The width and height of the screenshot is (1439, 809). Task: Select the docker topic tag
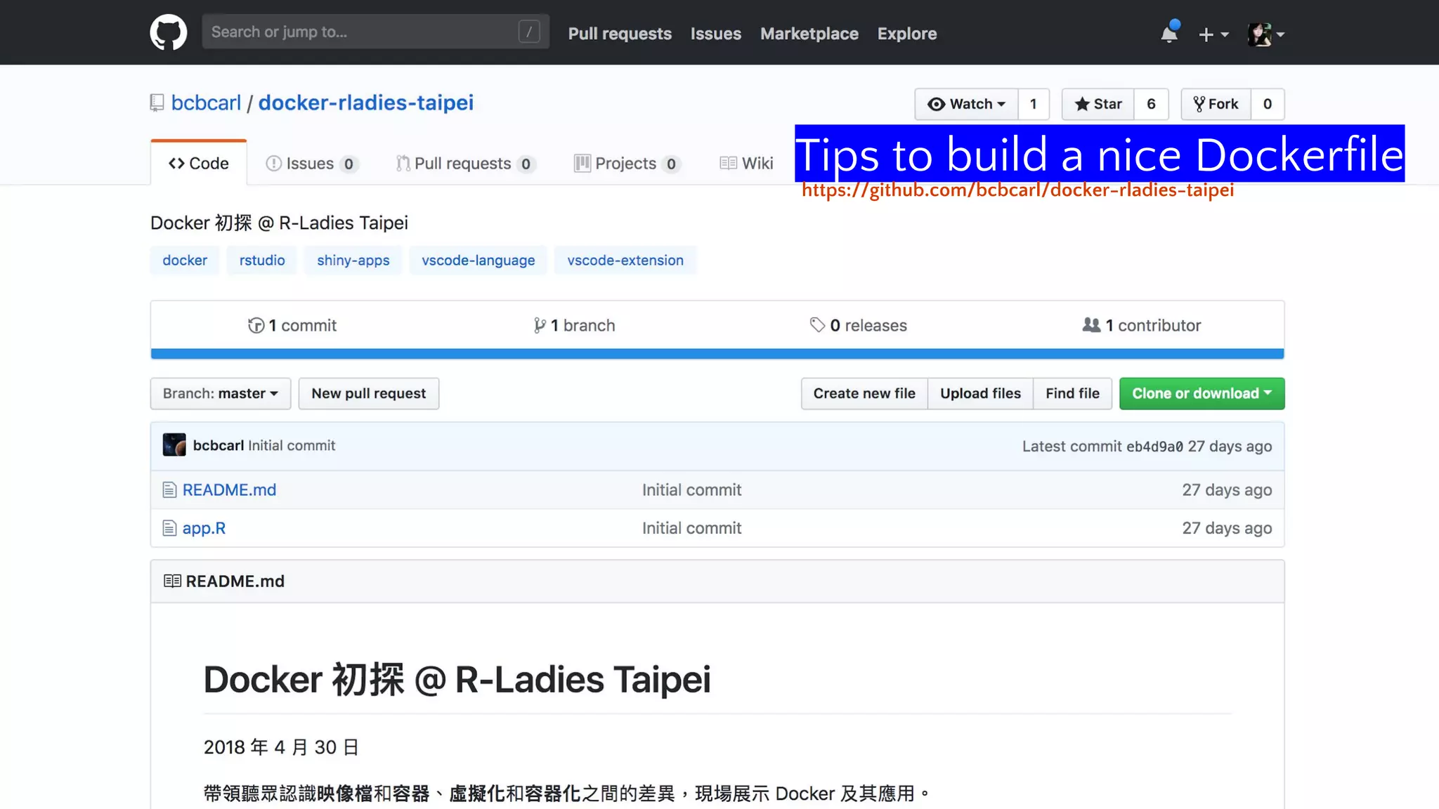tap(185, 261)
